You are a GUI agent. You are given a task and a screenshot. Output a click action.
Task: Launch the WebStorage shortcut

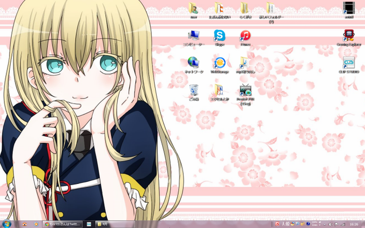pos(220,65)
